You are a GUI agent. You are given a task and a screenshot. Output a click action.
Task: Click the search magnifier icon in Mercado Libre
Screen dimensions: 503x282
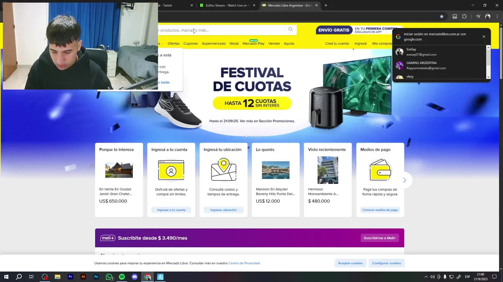point(290,29)
